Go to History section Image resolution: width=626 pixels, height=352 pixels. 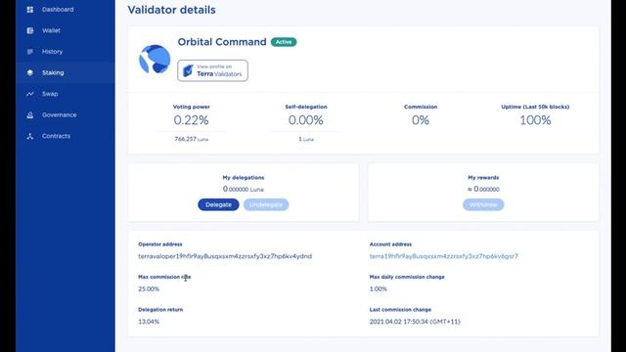coord(52,52)
